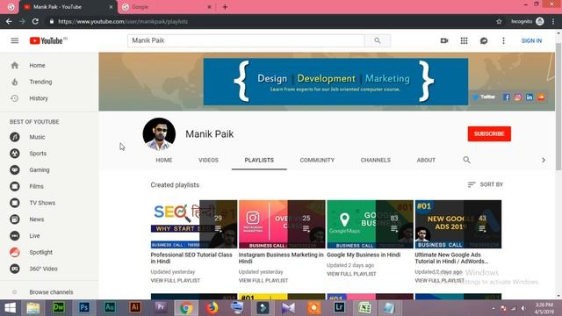Viewport: 562px width, 316px height.
Task: Launch Lightroom from the taskbar
Action: 339,308
